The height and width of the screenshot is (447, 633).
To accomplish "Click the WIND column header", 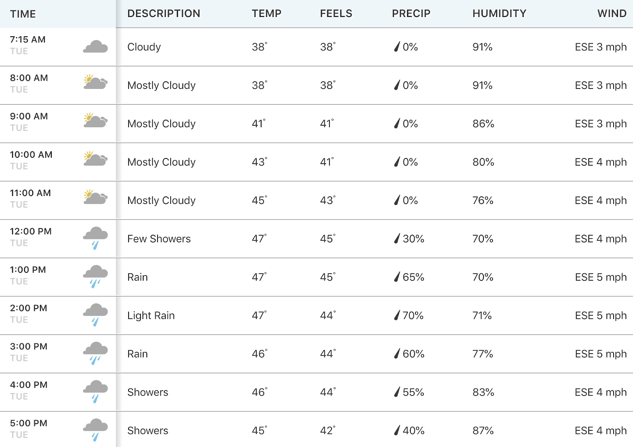I will tap(612, 13).
